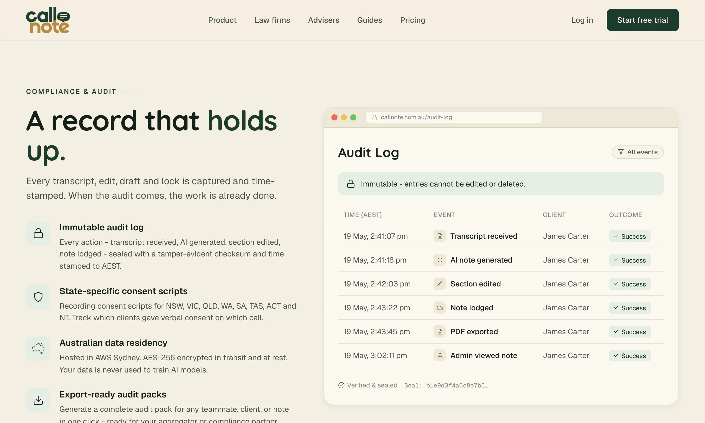Select the Admin viewed note event

coord(484,356)
